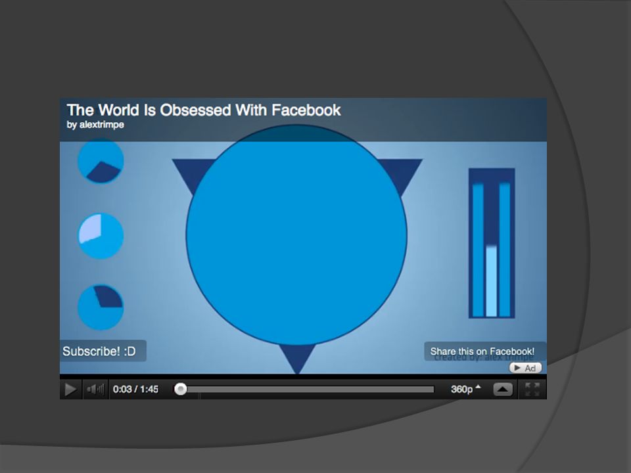631x473 pixels.
Task: Mute the video using the speaker icon
Action: 95,389
